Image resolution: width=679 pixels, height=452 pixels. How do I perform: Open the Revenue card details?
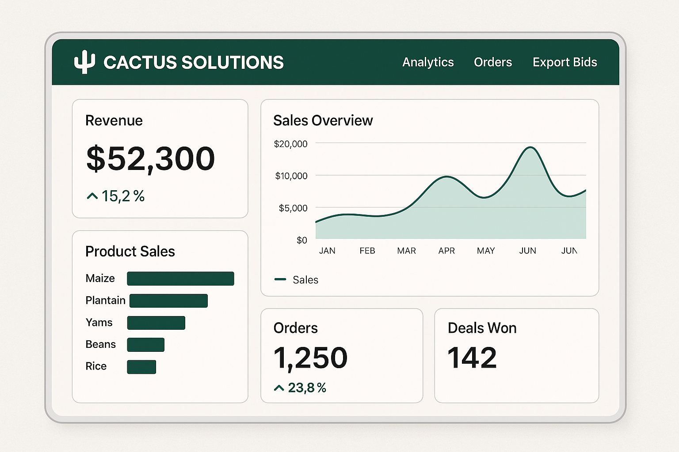(x=160, y=158)
